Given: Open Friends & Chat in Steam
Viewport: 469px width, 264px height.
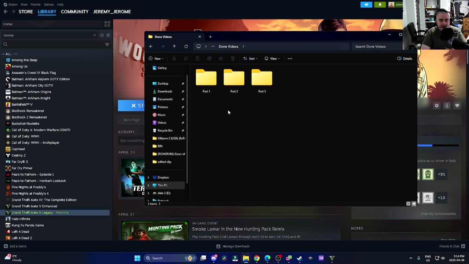Looking at the screenshot, I should coord(453,246).
